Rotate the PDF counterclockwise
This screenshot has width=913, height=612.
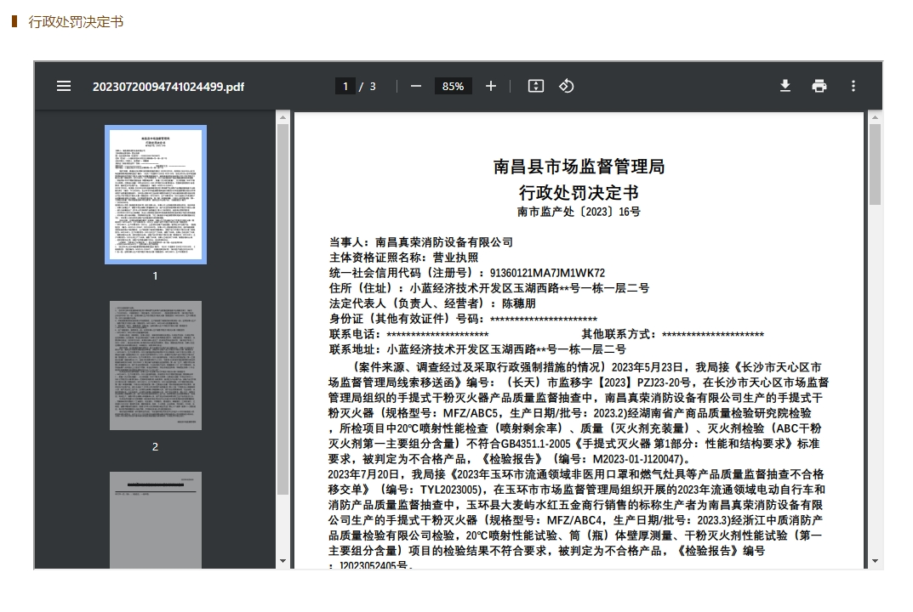coord(566,86)
